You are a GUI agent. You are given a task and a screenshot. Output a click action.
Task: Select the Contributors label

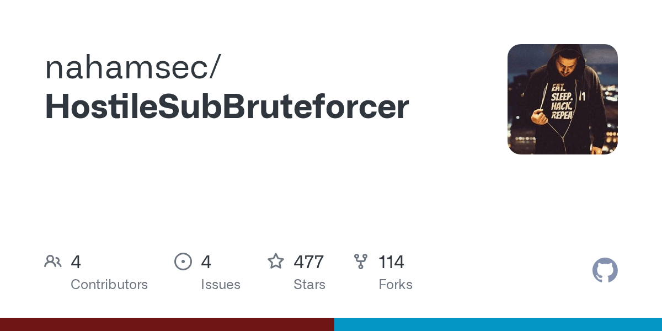(109, 285)
